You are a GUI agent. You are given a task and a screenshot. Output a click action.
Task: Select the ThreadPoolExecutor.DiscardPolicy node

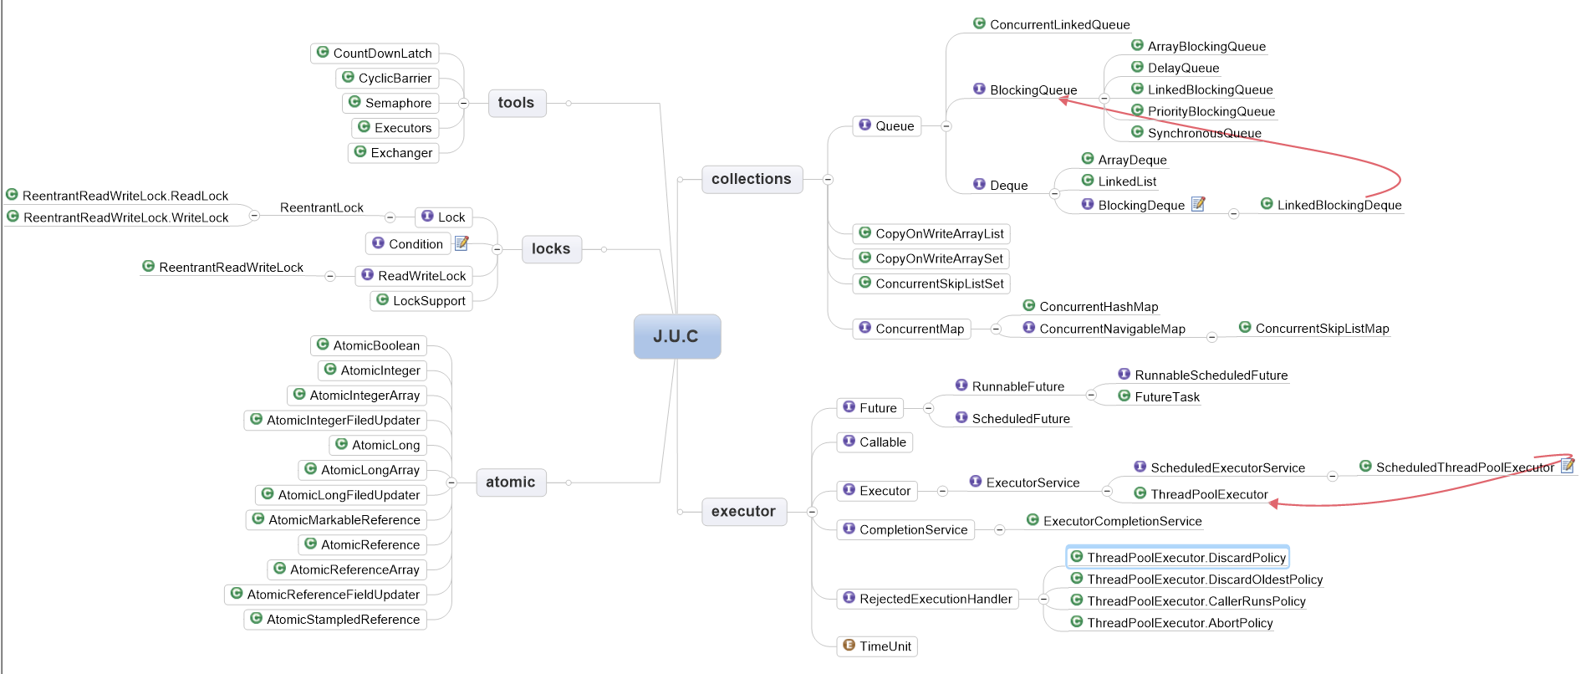(x=1177, y=557)
